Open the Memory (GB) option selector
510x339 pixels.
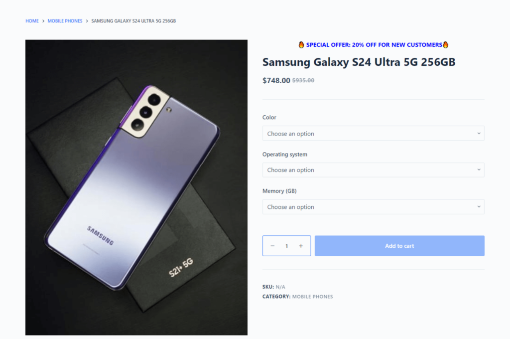pos(373,206)
